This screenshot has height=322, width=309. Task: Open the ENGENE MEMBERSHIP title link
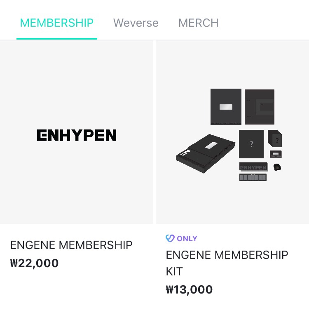click(71, 245)
